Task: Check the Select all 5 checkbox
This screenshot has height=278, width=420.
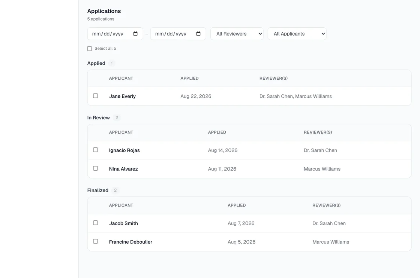Action: click(x=90, y=48)
